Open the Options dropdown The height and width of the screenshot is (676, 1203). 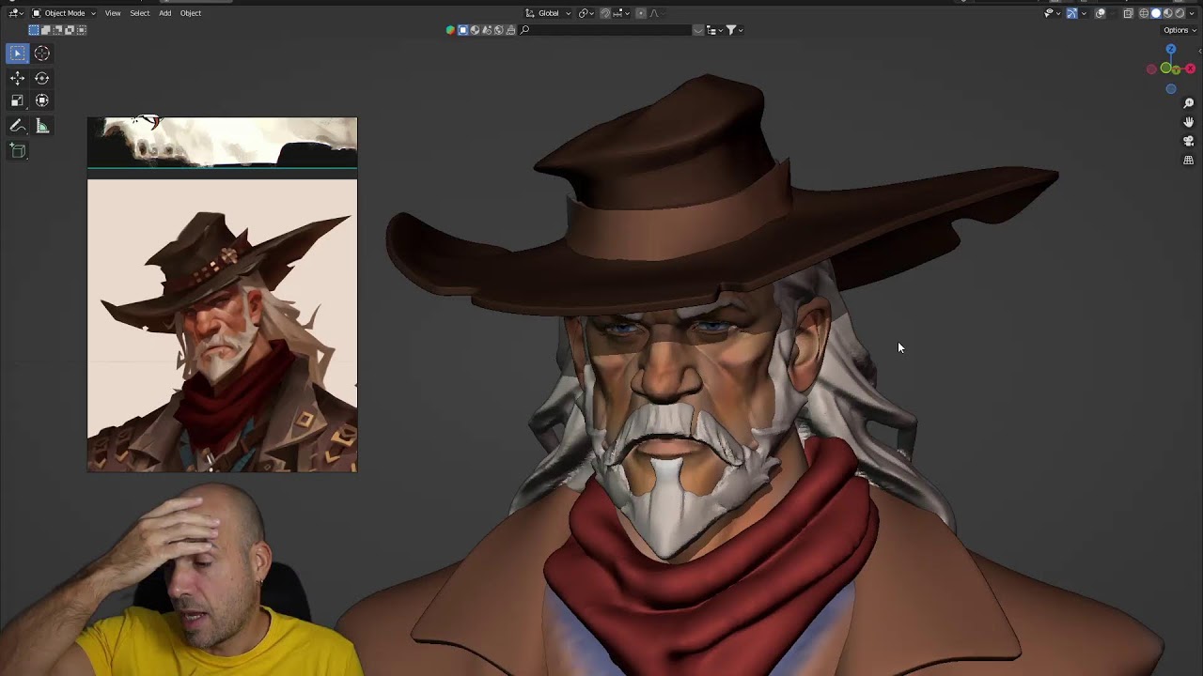tap(1180, 30)
